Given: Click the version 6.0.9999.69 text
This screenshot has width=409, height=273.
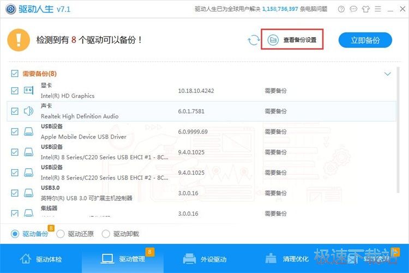Looking at the screenshot, I should [193, 132].
